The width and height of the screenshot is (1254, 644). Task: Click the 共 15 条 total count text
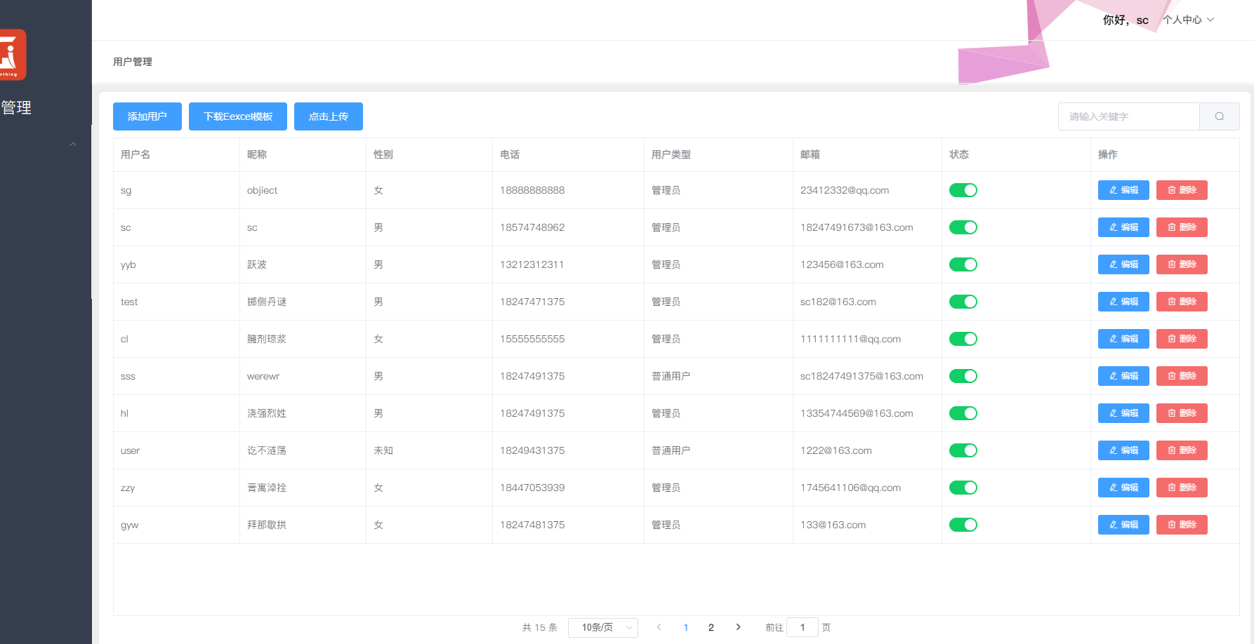540,627
